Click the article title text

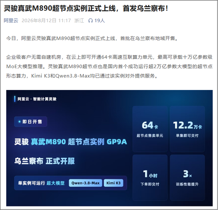click(x=86, y=8)
